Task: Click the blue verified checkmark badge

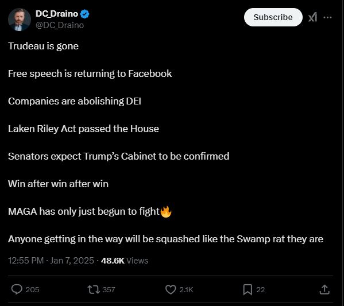Action: click(x=84, y=14)
